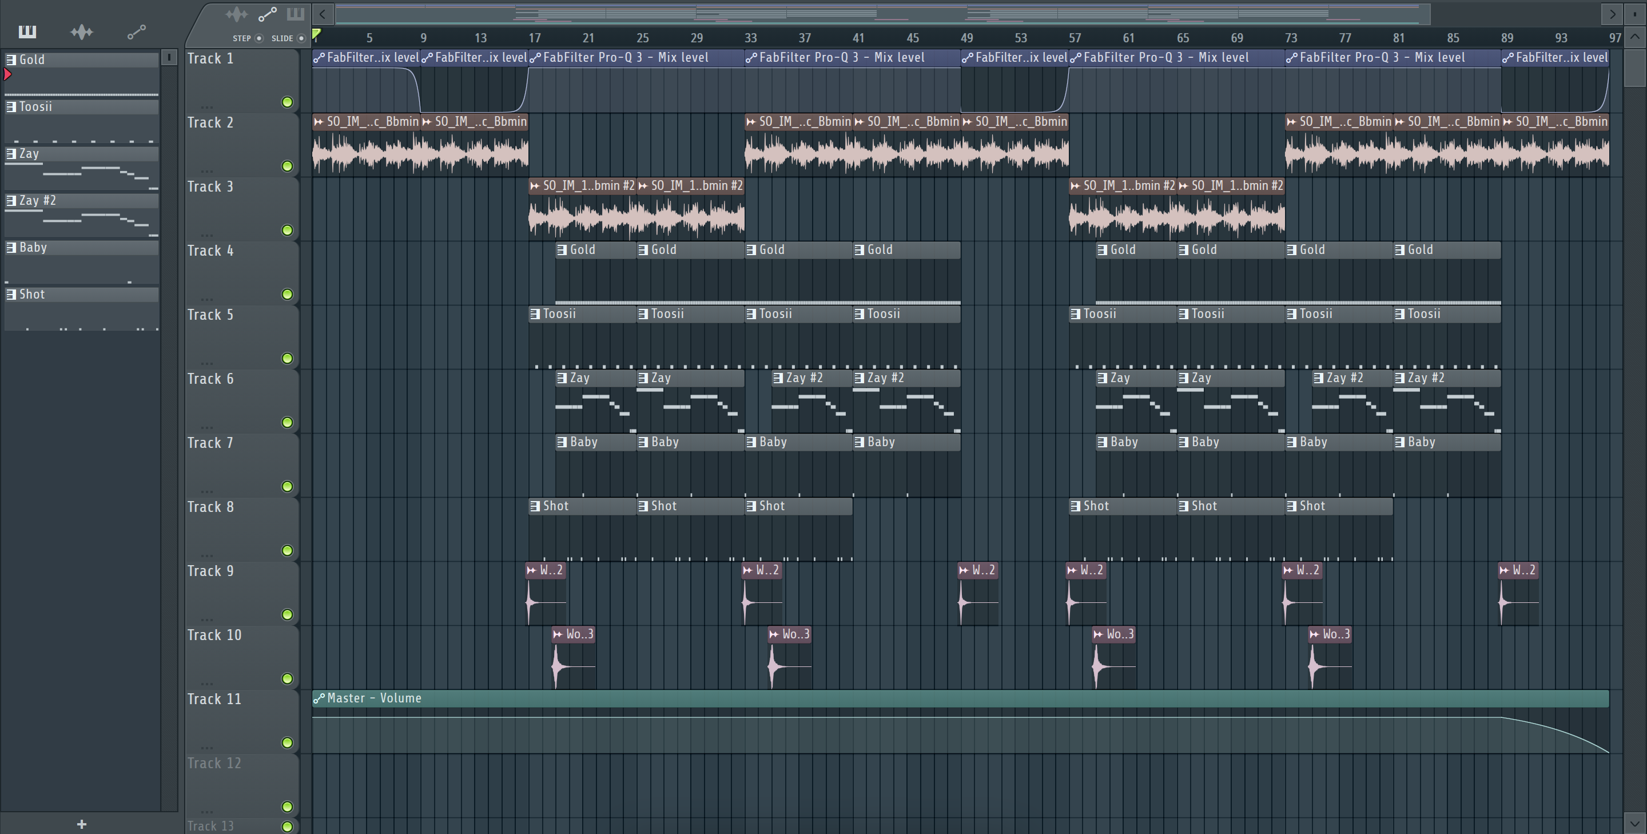The width and height of the screenshot is (1647, 834).
Task: Mute Track 8 using its green light
Action: (287, 551)
